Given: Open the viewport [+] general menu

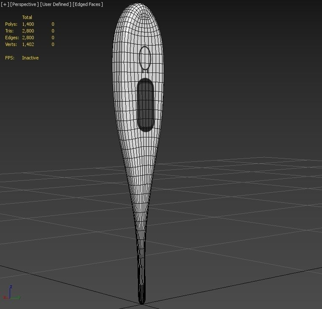Looking at the screenshot, I should pyautogui.click(x=5, y=4).
